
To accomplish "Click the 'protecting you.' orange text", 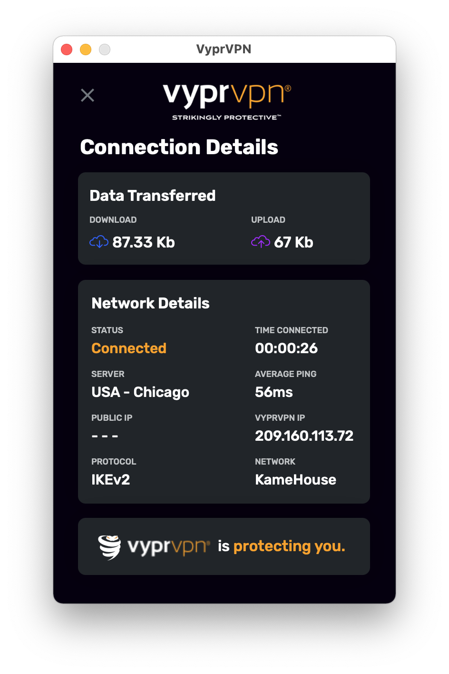I will (x=289, y=546).
